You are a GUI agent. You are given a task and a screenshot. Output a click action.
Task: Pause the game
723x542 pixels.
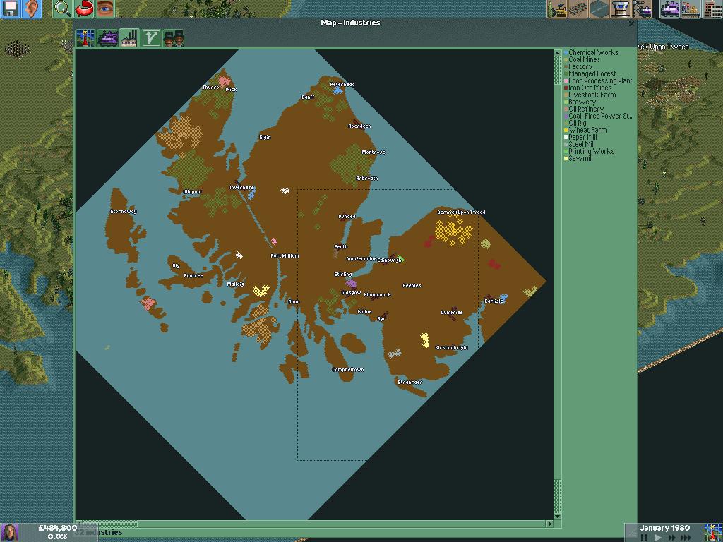click(644, 537)
